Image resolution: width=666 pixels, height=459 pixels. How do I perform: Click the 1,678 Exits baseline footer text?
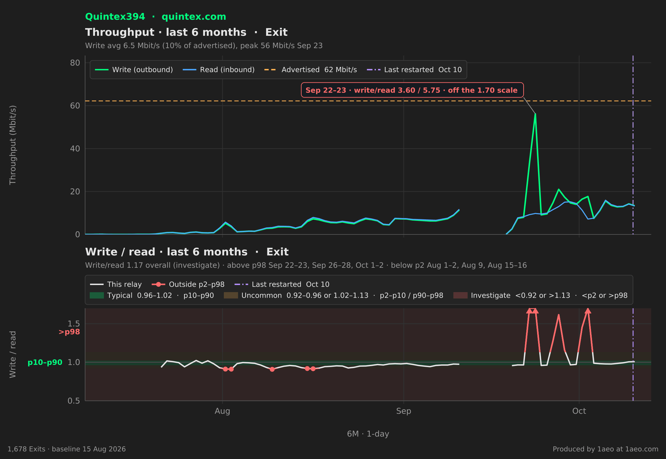click(67, 449)
